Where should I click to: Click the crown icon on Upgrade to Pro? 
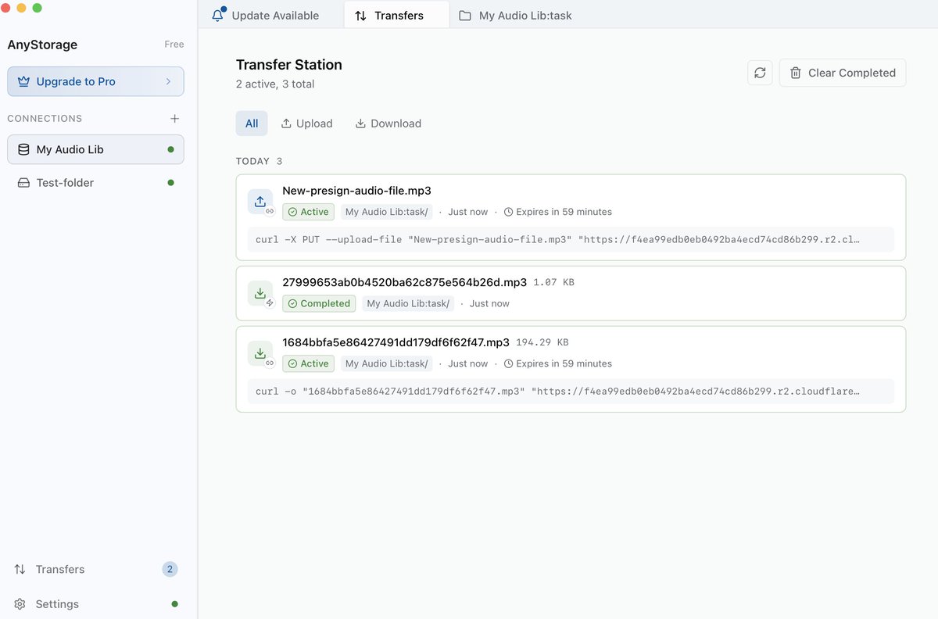point(23,81)
